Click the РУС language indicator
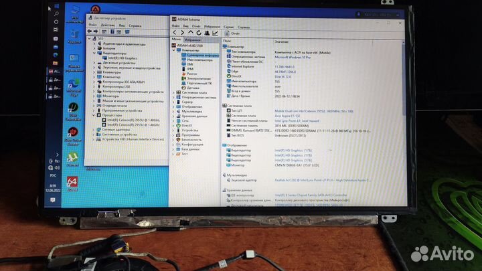Image resolution: width=482 pixels, height=271 pixels. click(53, 175)
